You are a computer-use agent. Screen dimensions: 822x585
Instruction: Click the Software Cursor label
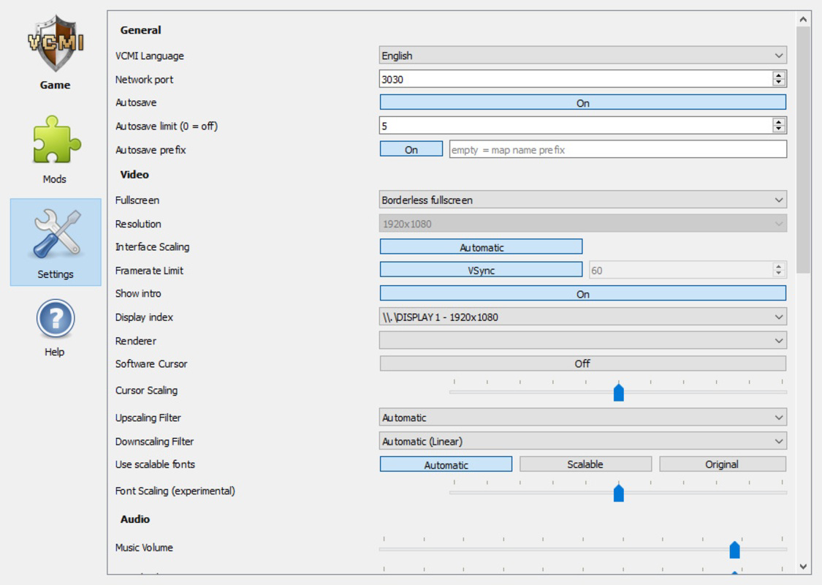[151, 363]
